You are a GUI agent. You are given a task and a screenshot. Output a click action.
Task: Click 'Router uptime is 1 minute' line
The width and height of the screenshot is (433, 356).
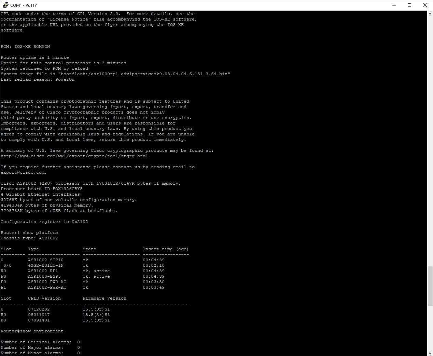35,57
